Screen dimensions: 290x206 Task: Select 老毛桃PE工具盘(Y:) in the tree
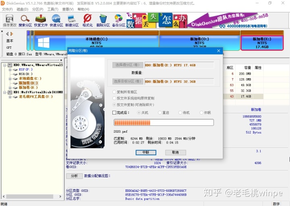(35, 97)
